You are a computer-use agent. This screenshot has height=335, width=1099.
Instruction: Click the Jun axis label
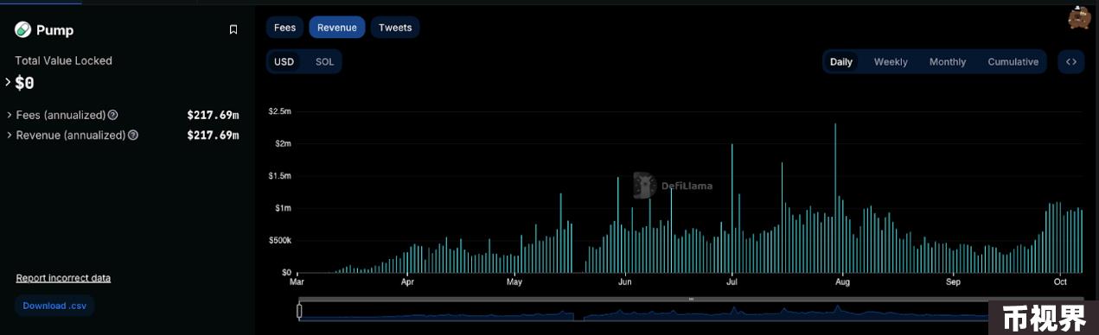(x=625, y=281)
